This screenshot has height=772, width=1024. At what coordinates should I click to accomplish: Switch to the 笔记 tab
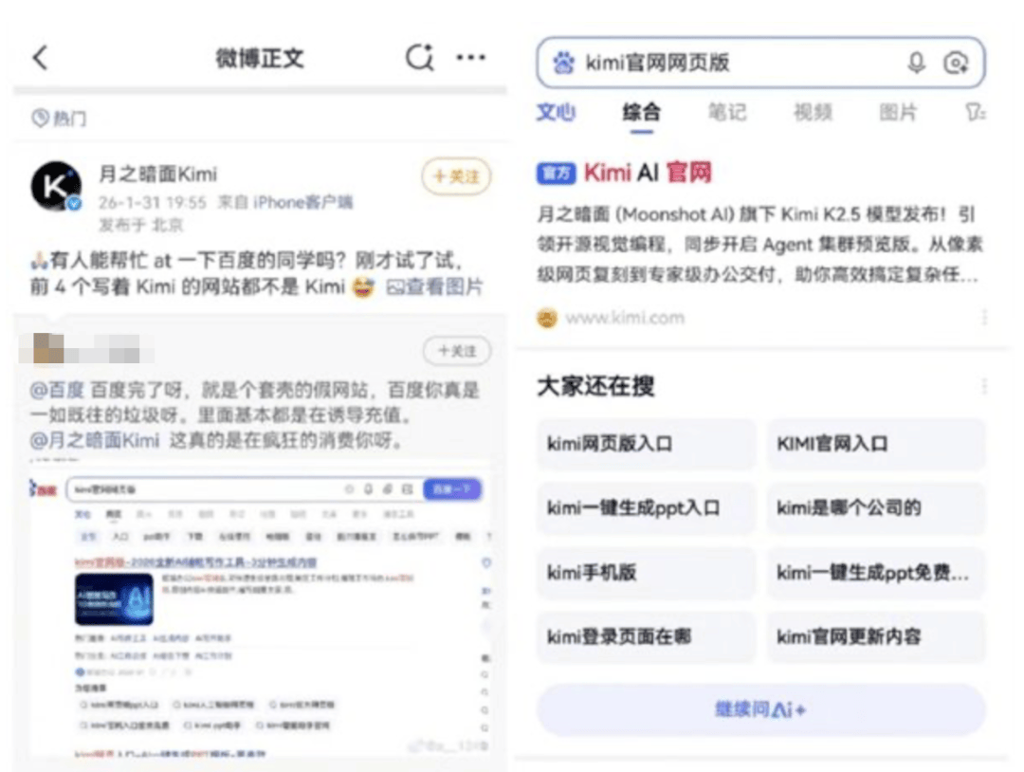[x=727, y=112]
